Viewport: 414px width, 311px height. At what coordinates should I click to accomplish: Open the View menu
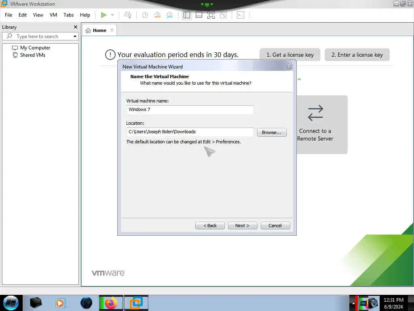click(38, 15)
